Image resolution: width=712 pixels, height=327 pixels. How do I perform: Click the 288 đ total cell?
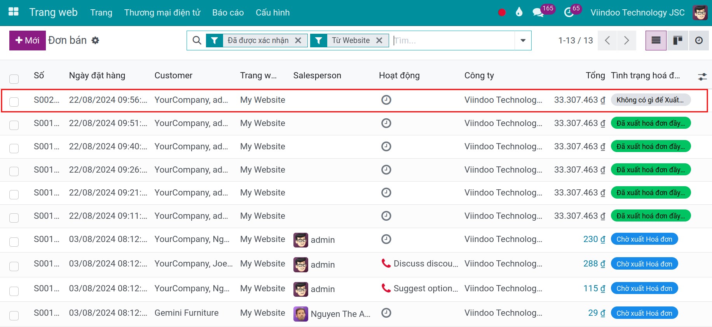[594, 263]
